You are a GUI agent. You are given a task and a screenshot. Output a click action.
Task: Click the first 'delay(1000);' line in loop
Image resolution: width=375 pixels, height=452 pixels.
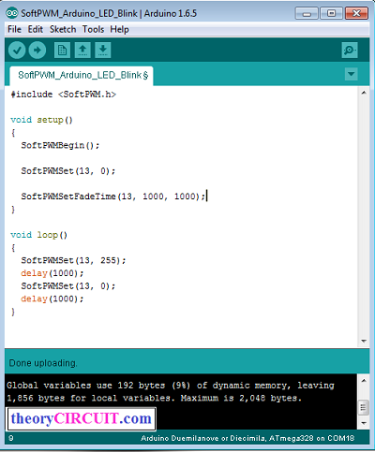coord(52,273)
